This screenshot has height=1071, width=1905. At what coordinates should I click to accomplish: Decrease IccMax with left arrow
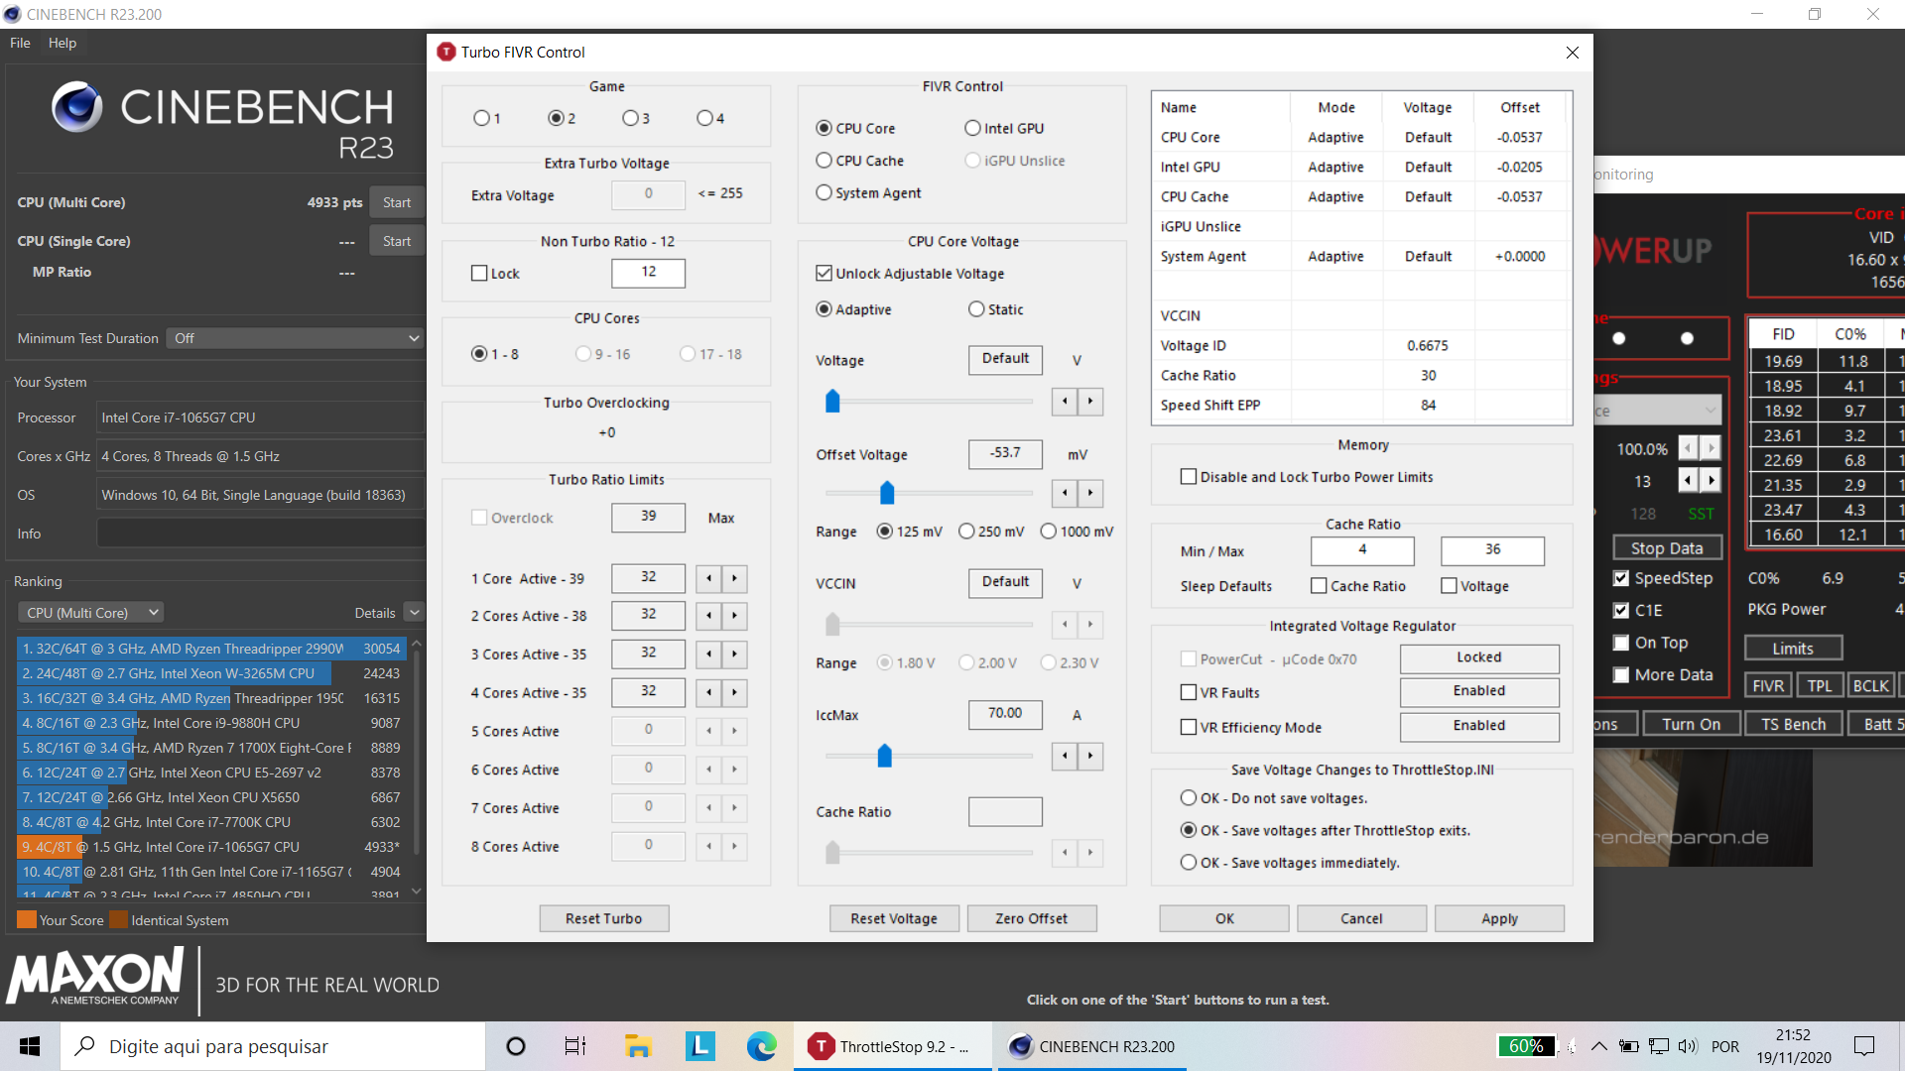pyautogui.click(x=1065, y=757)
